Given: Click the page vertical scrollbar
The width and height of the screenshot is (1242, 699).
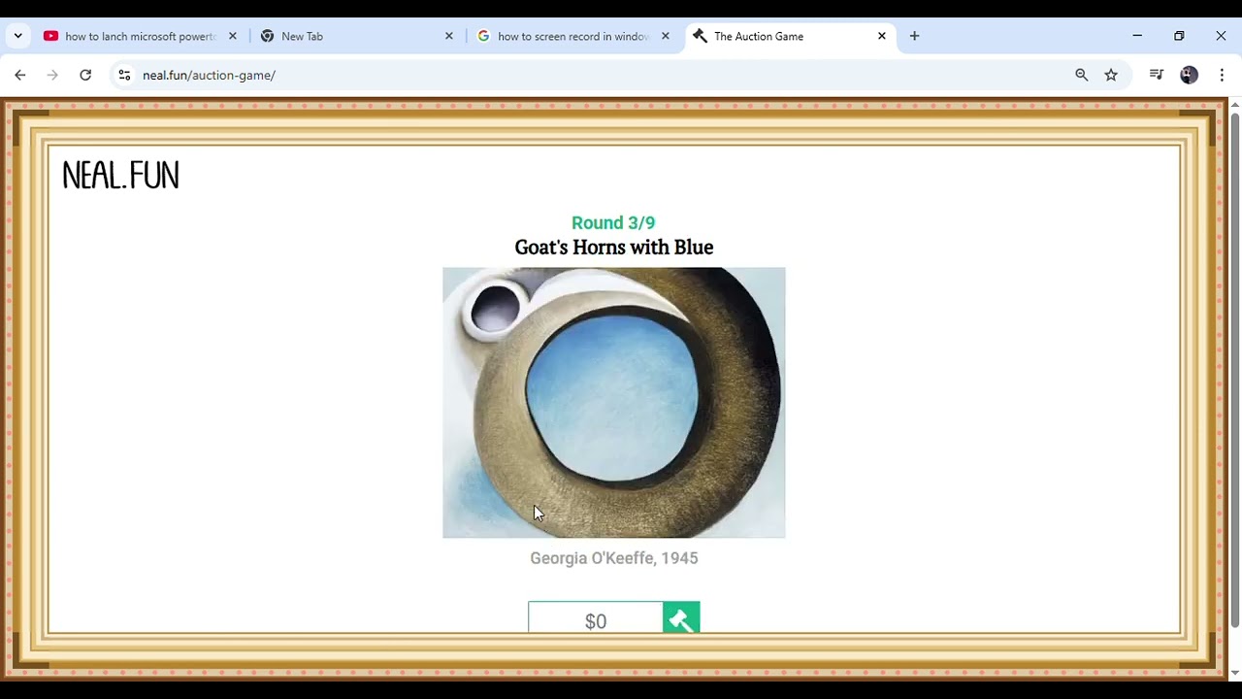Looking at the screenshot, I should [1235, 369].
